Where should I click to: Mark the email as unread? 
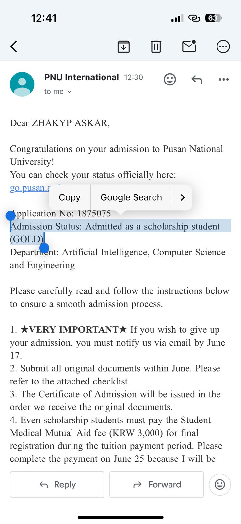pos(189,47)
